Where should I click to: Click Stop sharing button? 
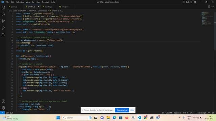tap(122, 110)
